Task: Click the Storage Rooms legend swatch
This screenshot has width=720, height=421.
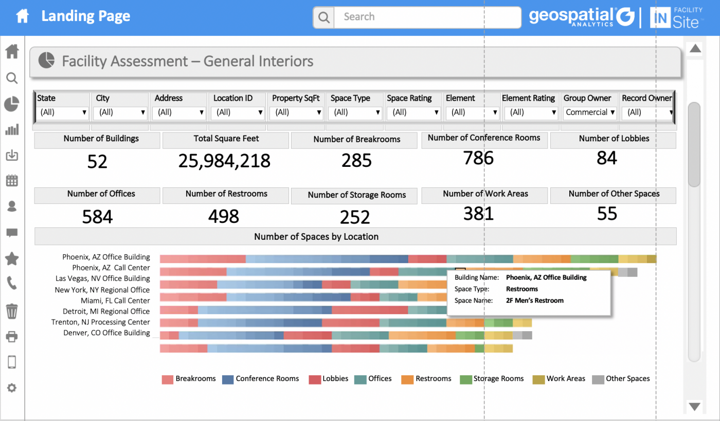Action: 465,379
